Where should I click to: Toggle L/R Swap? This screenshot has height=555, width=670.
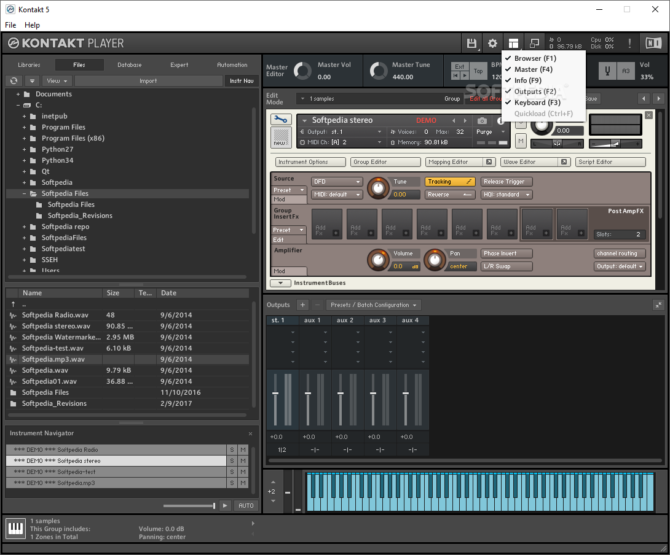tap(506, 266)
